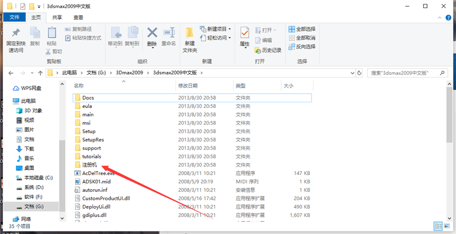Click the Edit (编辑) command
Image resolution: width=456 pixels, height=234 pixels.
point(263,40)
